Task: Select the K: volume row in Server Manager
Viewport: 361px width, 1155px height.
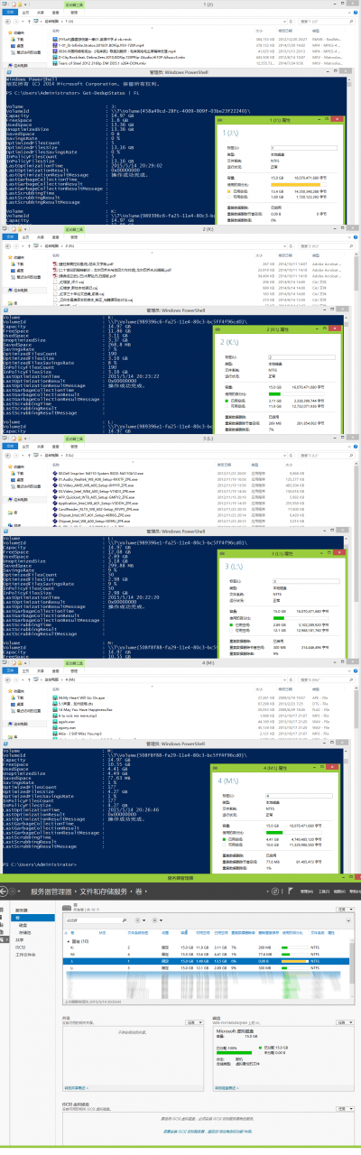Action: (208, 947)
